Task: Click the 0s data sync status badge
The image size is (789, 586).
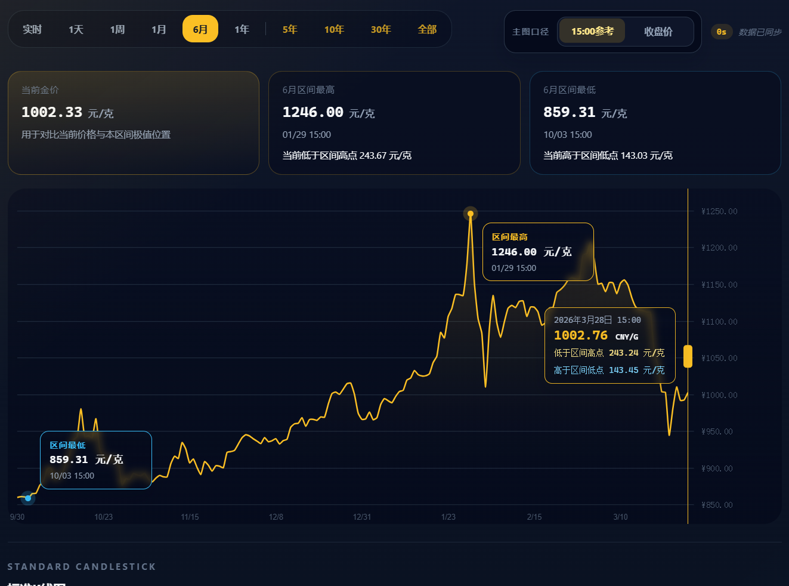Action: click(721, 32)
